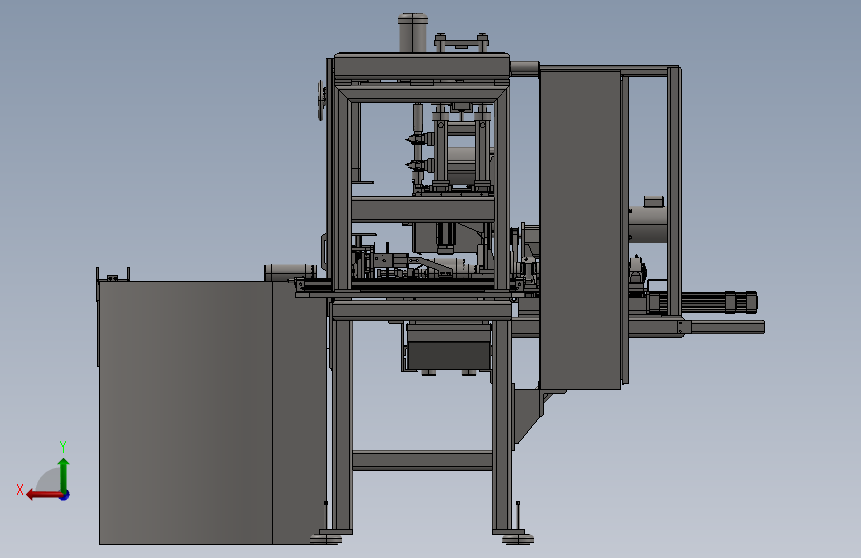Click the "Y" label above the triad
The image size is (861, 558).
click(63, 446)
